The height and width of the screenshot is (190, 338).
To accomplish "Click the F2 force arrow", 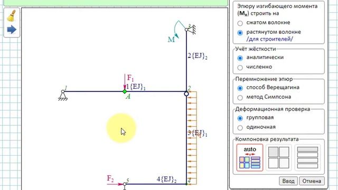I will [x=115, y=184].
